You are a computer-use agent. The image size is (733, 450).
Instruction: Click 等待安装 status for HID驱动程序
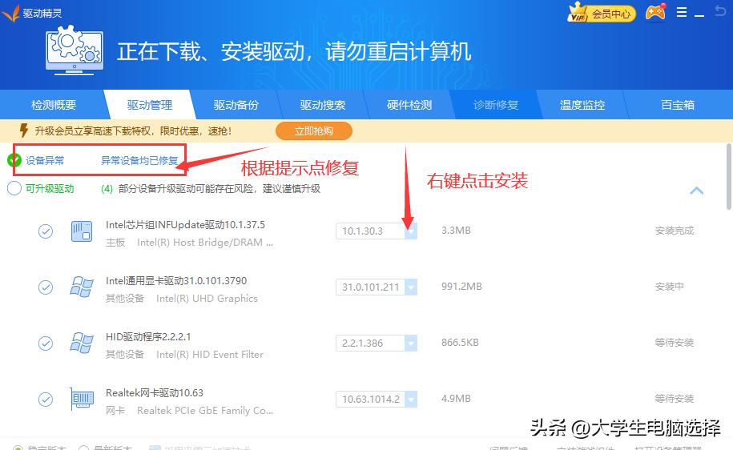[x=674, y=343]
